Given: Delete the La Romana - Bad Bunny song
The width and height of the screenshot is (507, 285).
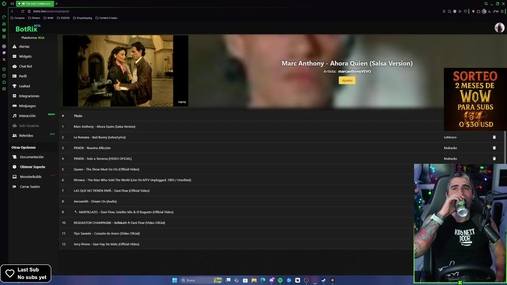Looking at the screenshot, I should (x=494, y=137).
